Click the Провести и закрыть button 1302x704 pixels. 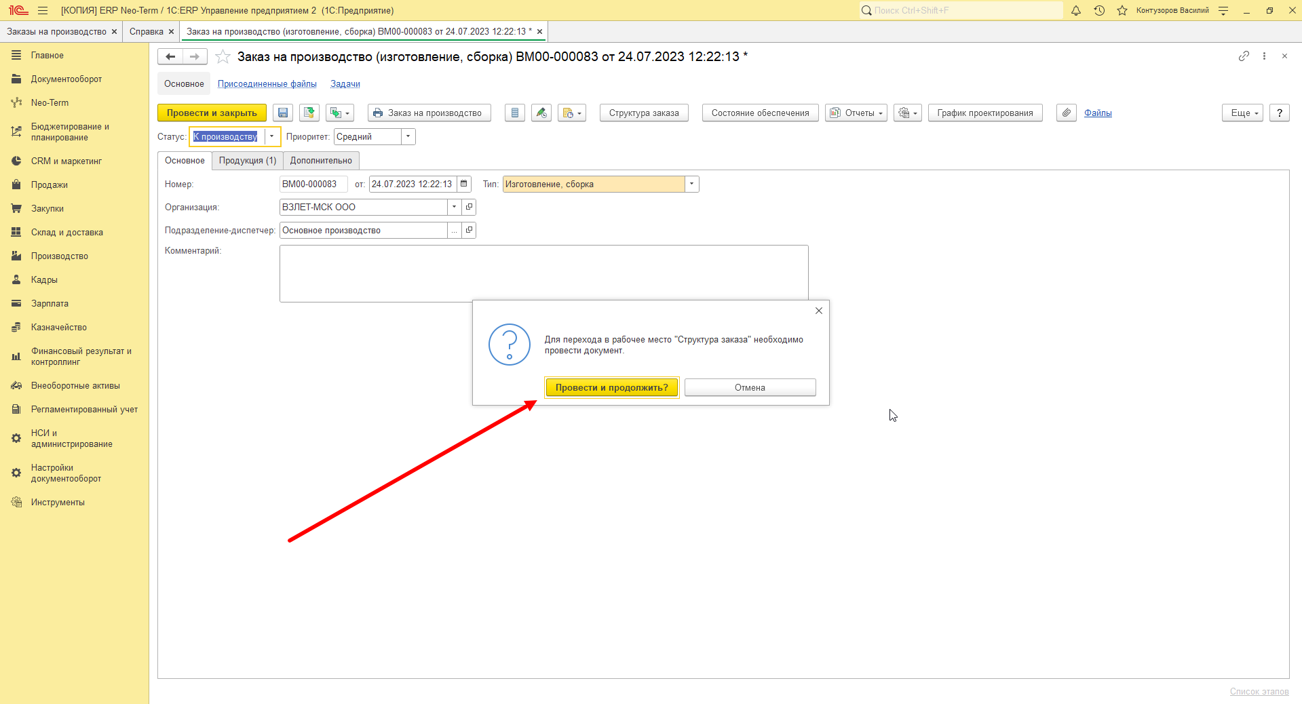pos(212,113)
